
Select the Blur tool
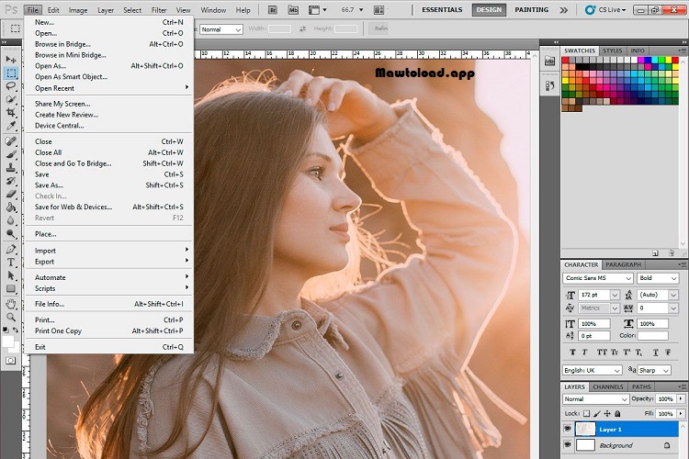[x=11, y=220]
